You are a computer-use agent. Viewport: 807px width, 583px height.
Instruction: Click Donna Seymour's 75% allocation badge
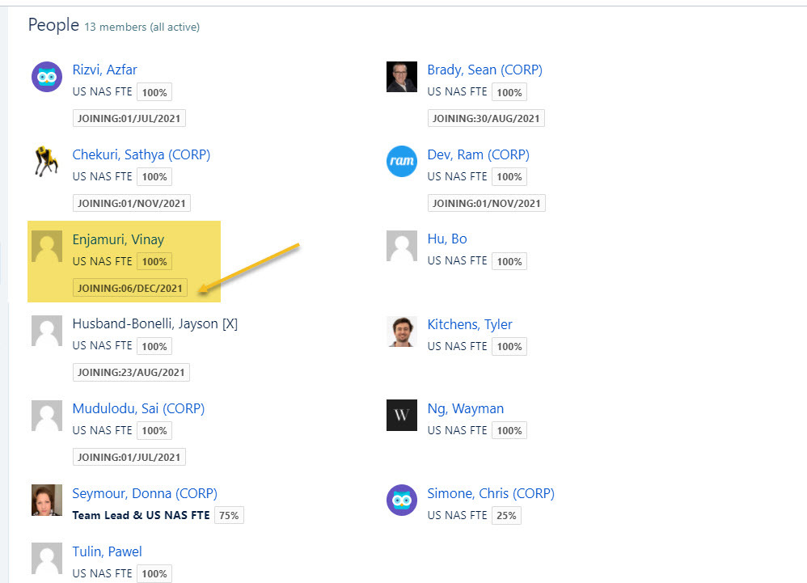pos(229,515)
